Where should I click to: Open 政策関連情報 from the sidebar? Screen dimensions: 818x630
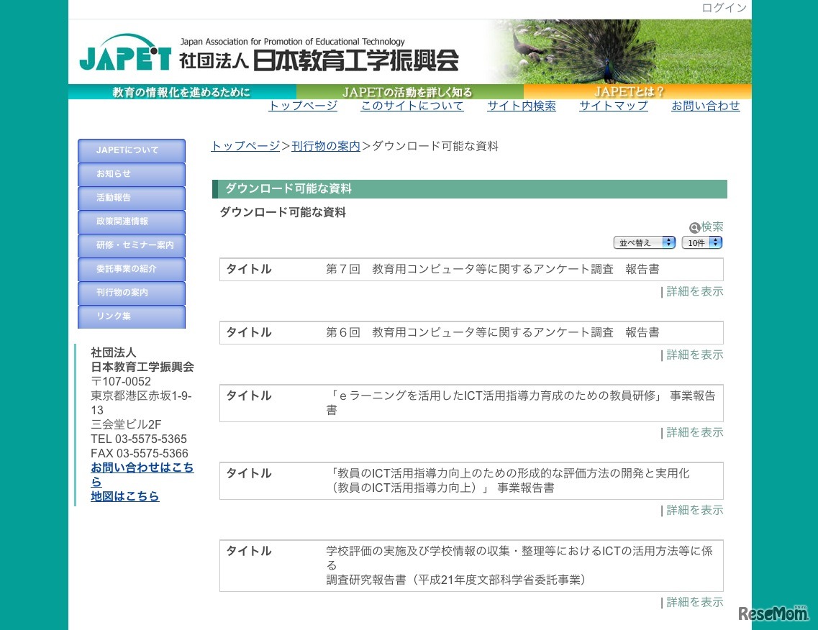131,222
